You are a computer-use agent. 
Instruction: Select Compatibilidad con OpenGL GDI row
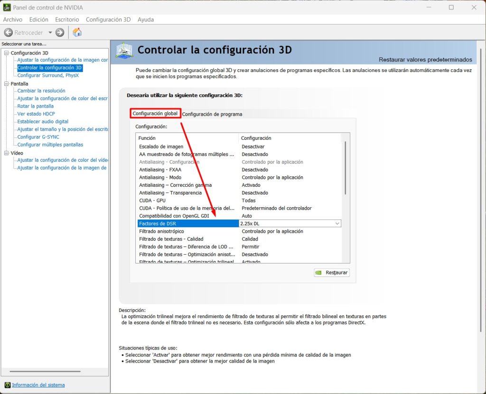tap(239, 216)
